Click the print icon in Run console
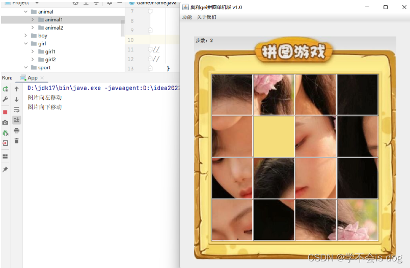Image resolution: width=410 pixels, height=268 pixels. pyautogui.click(x=16, y=130)
